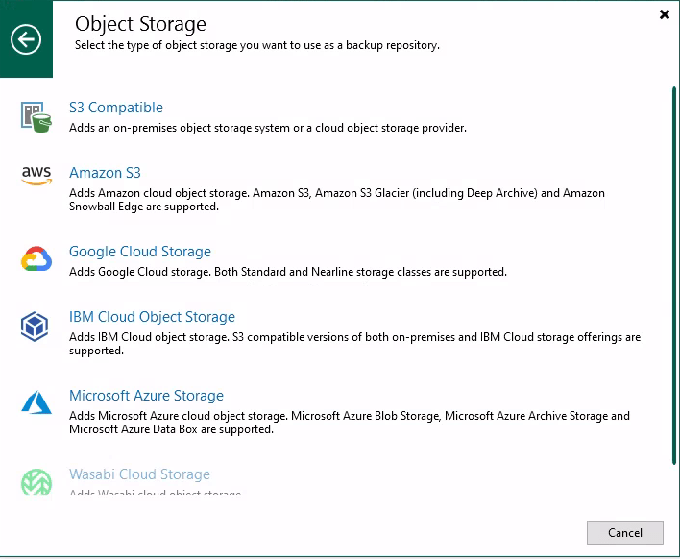Viewport: 680px width, 559px height.
Task: Click the Cancel button
Action: tap(625, 532)
